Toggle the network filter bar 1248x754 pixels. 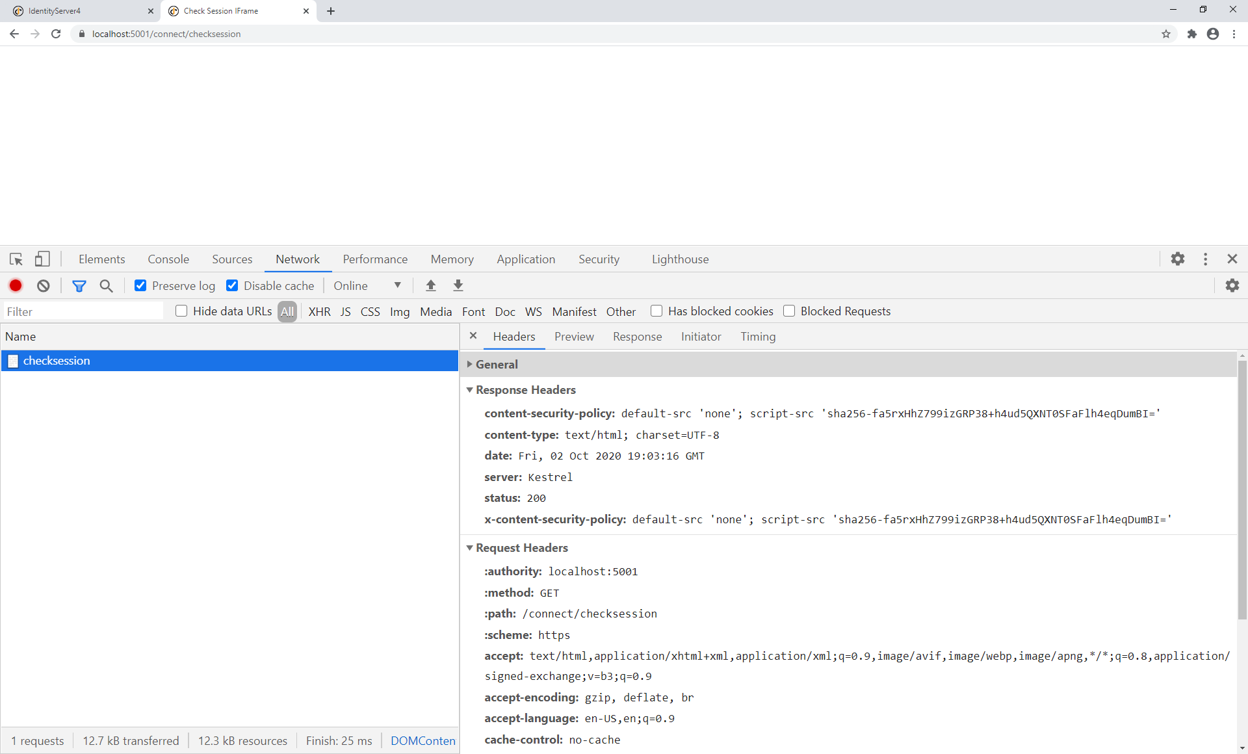click(x=79, y=285)
